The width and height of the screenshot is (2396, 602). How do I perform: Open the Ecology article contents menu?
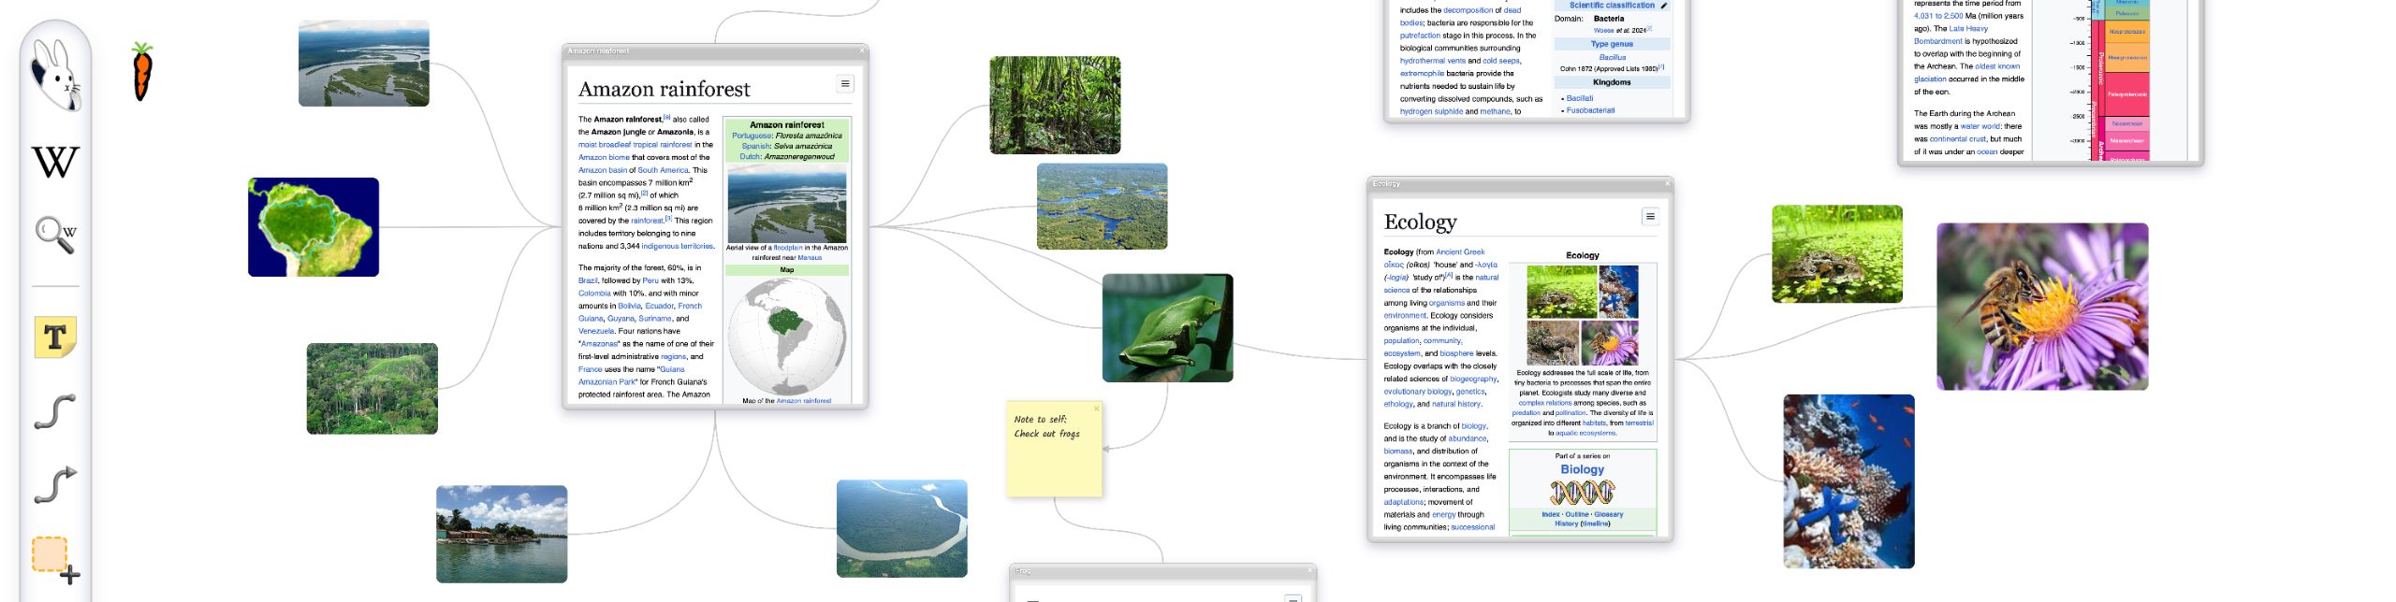tap(1650, 217)
